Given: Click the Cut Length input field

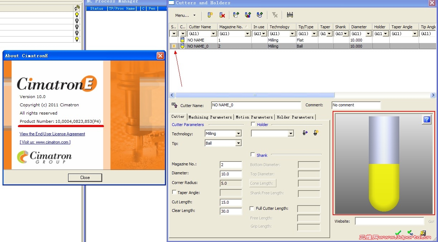Looking at the screenshot, I should [x=231, y=202].
